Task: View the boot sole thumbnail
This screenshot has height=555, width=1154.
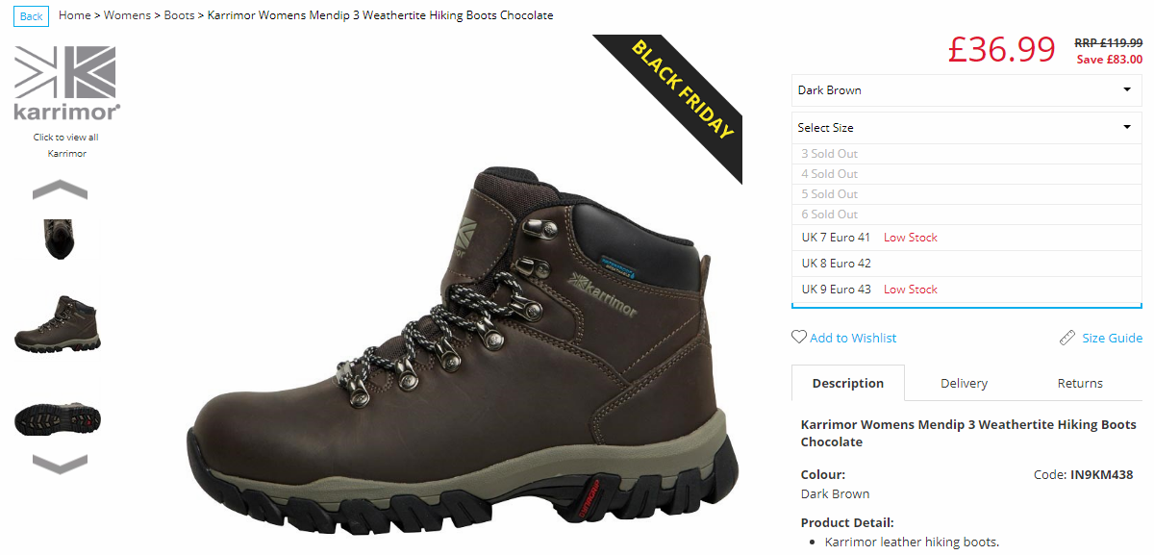Action: [x=58, y=419]
